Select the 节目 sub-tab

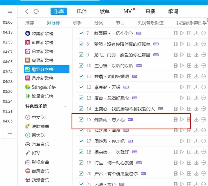tap(120, 23)
